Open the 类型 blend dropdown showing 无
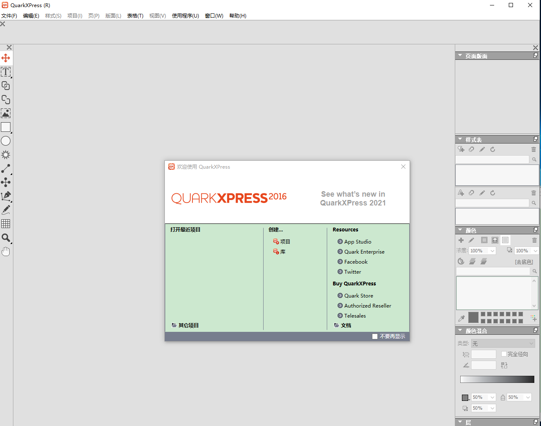This screenshot has height=426, width=541. point(503,343)
